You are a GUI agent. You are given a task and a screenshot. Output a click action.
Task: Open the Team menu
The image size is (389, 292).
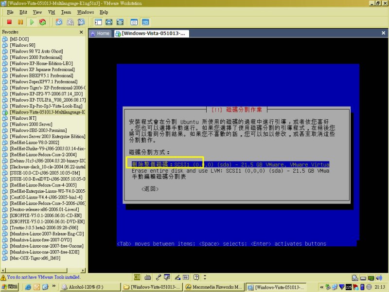66,12
